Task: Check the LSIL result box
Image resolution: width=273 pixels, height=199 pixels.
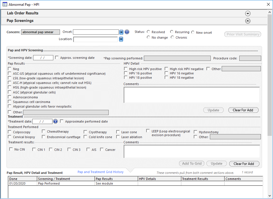Action: (x=10, y=78)
